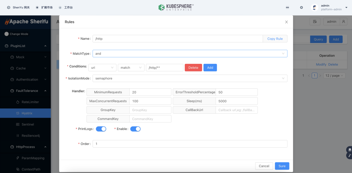Image resolution: width=352 pixels, height=173 pixels.
Task: Open the IsolationMode semaphore dropdown
Action: coord(190,78)
